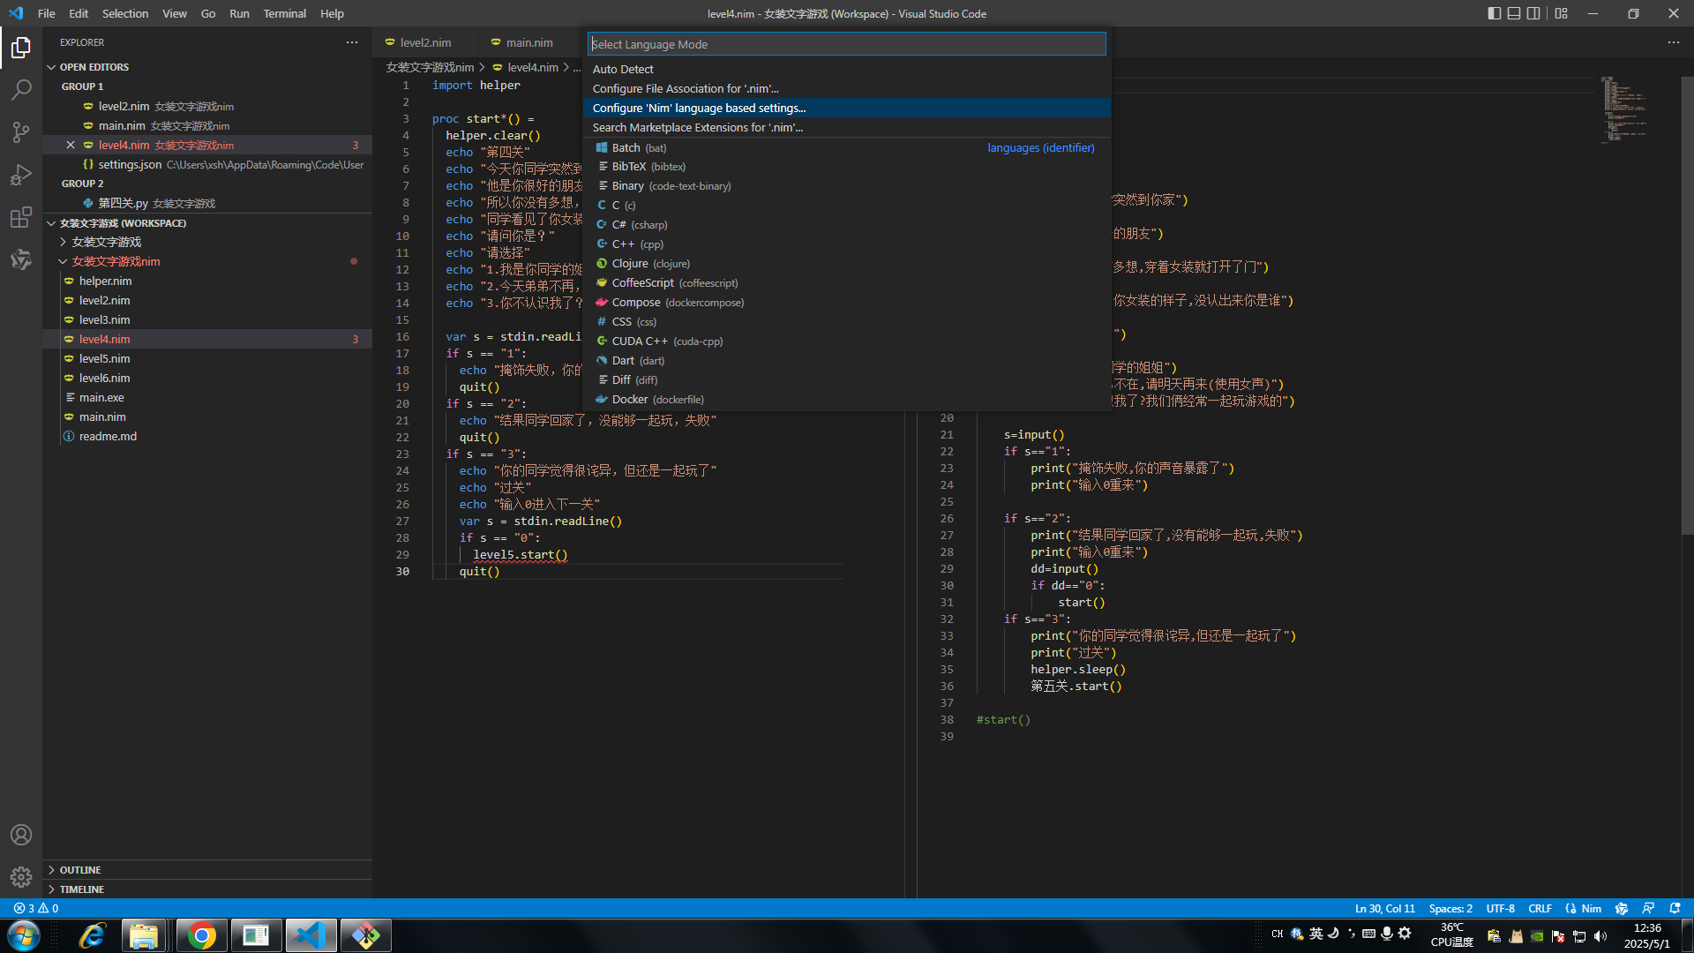Toggle Primary Side Bar layout button
The width and height of the screenshot is (1694, 953).
click(x=1494, y=13)
